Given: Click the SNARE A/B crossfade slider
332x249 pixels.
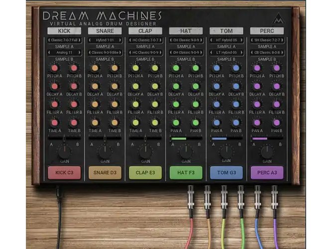Looking at the screenshot, I should point(105,138).
